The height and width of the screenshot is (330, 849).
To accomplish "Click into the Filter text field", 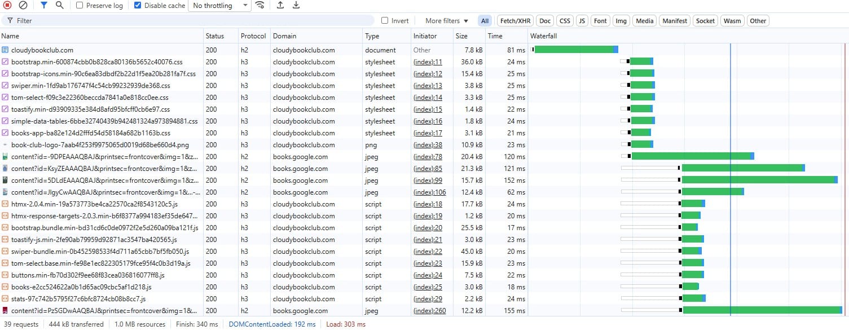I will coord(188,20).
